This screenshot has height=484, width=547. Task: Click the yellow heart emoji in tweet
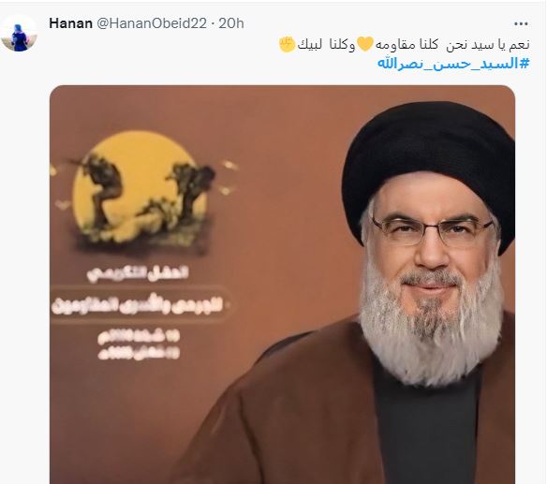click(x=365, y=44)
